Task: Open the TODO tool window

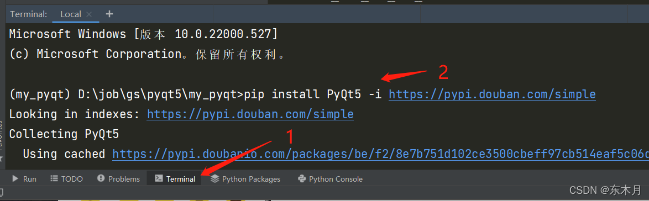Action: pos(67,179)
